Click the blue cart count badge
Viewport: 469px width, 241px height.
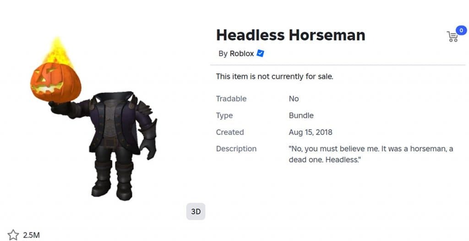(x=461, y=31)
